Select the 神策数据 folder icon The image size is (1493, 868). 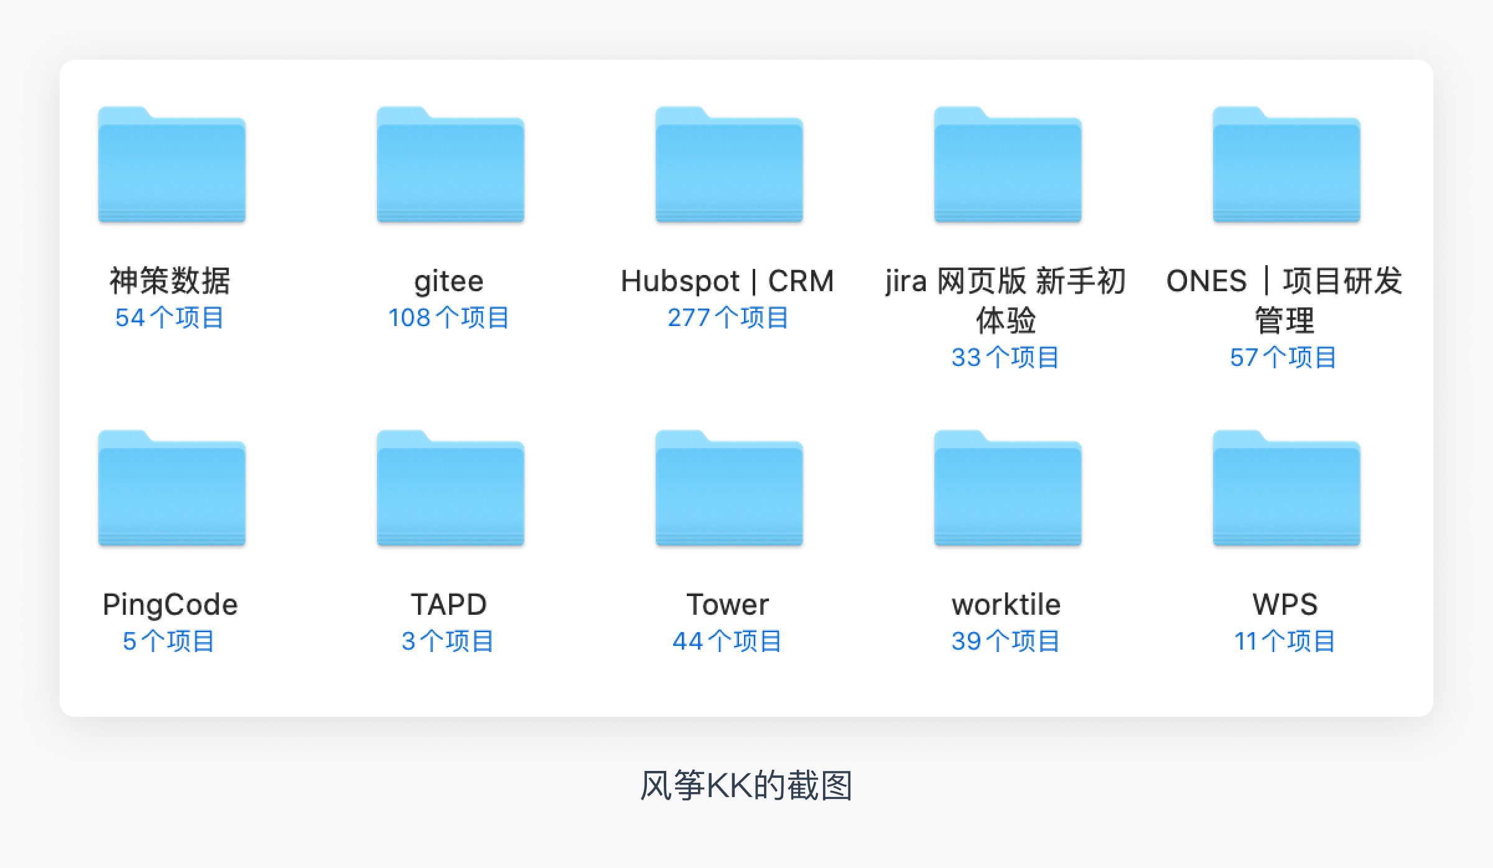172,166
